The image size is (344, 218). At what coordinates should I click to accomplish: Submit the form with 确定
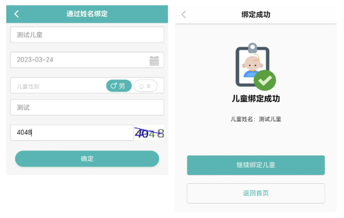tap(87, 159)
